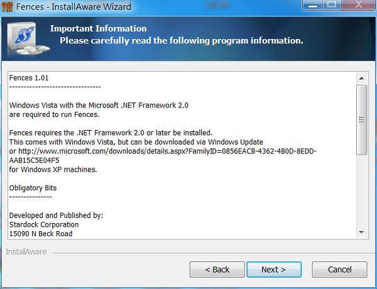Viewport: 377px width, 289px height.
Task: Click the empty scrollbar track below the thumb
Action: tap(361, 190)
